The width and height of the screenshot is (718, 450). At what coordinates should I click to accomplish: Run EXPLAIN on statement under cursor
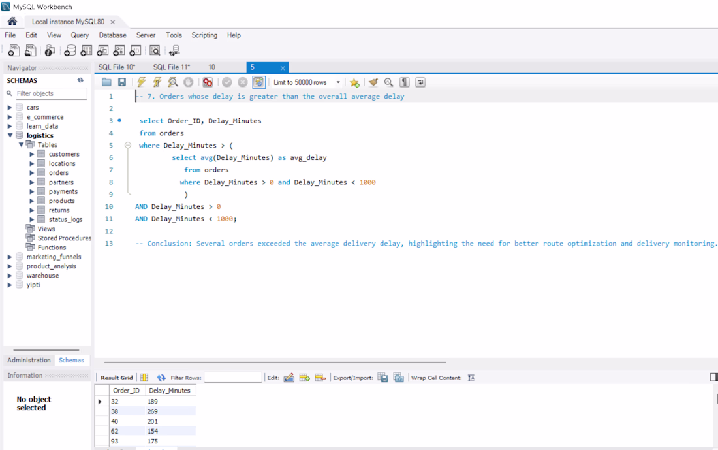172,82
